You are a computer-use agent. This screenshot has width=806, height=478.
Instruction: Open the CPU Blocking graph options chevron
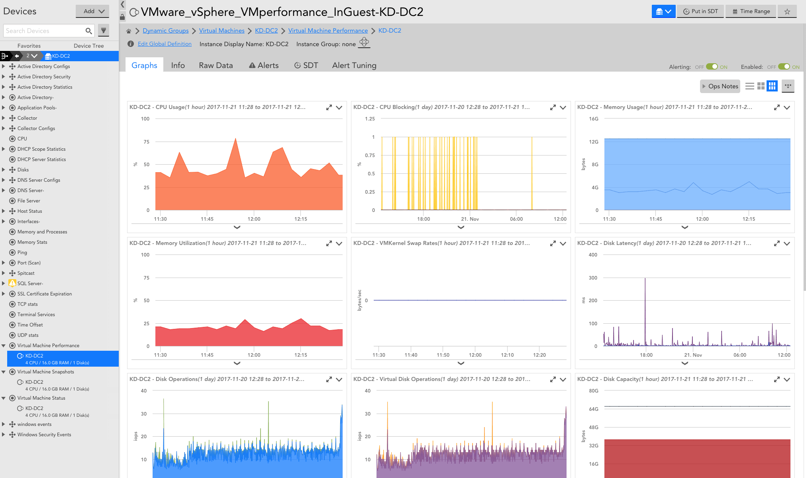pos(563,107)
